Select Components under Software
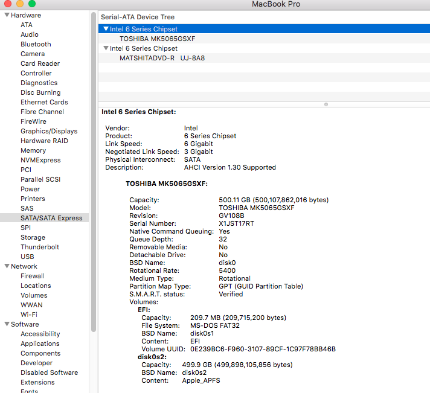The width and height of the screenshot is (430, 393). pyautogui.click(x=40, y=353)
